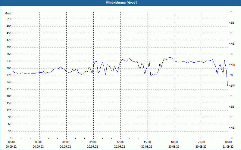Click the Grad axis unit label
Image resolution: width=241 pixels, height=150 pixels.
pos(8,13)
